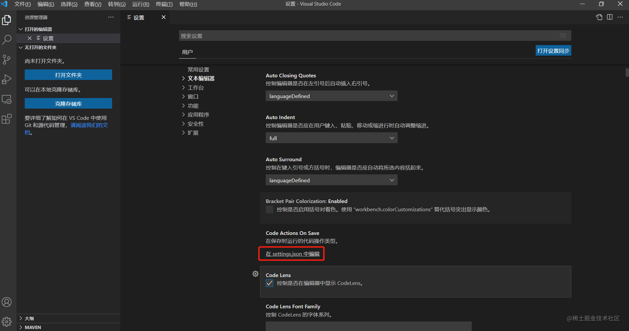Image resolution: width=629 pixels, height=331 pixels.
Task: Expand the 应用程序 settings category
Action: [x=184, y=115]
